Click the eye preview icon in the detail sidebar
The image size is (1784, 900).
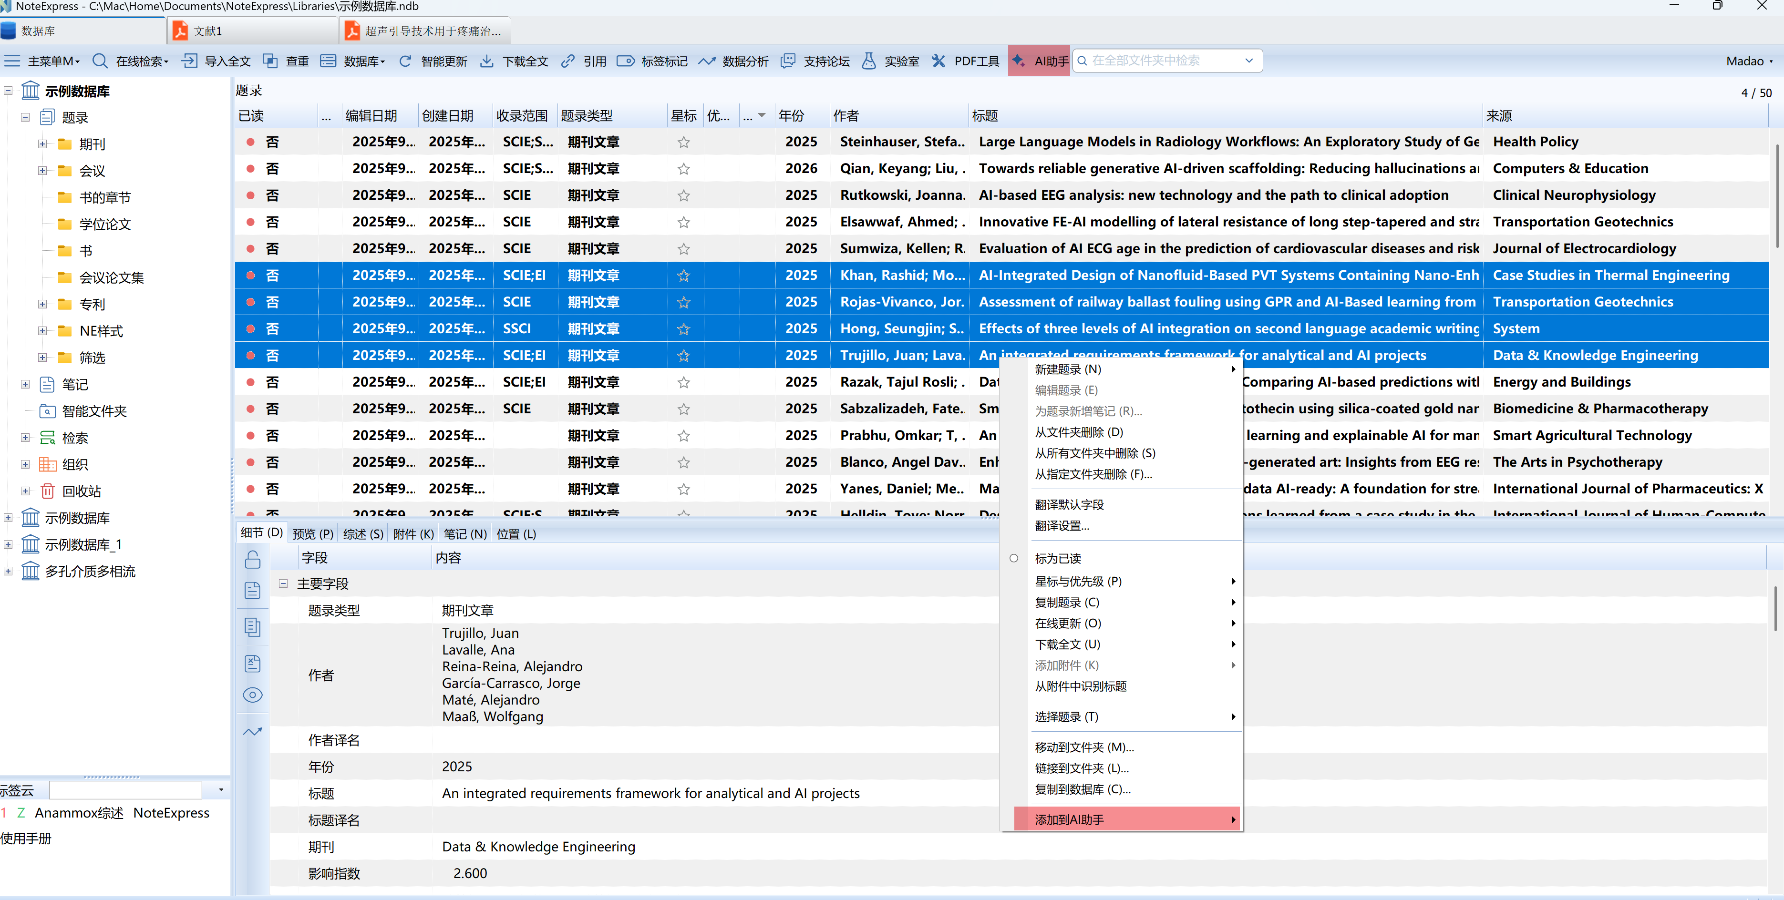pyautogui.click(x=253, y=695)
